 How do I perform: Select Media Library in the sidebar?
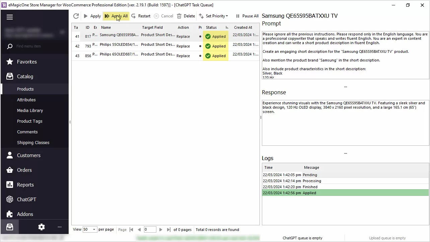tap(30, 111)
